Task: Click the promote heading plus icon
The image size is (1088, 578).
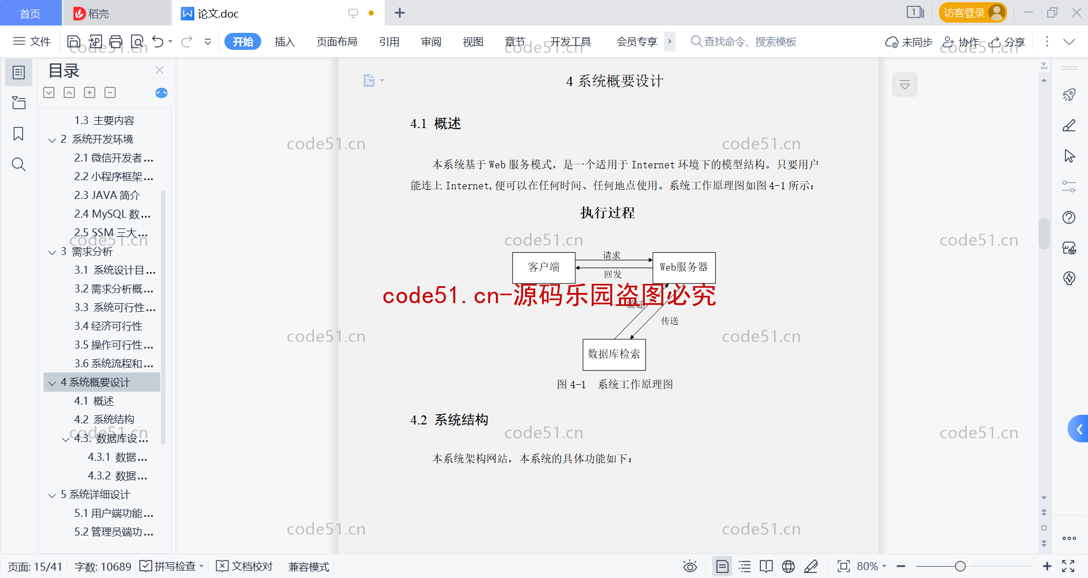Action: 90,92
